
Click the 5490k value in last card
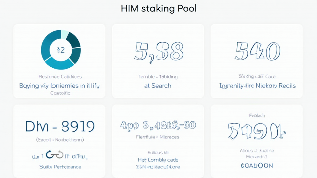point(257,131)
